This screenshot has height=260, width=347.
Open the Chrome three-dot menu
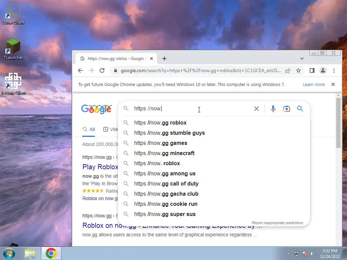click(x=334, y=70)
